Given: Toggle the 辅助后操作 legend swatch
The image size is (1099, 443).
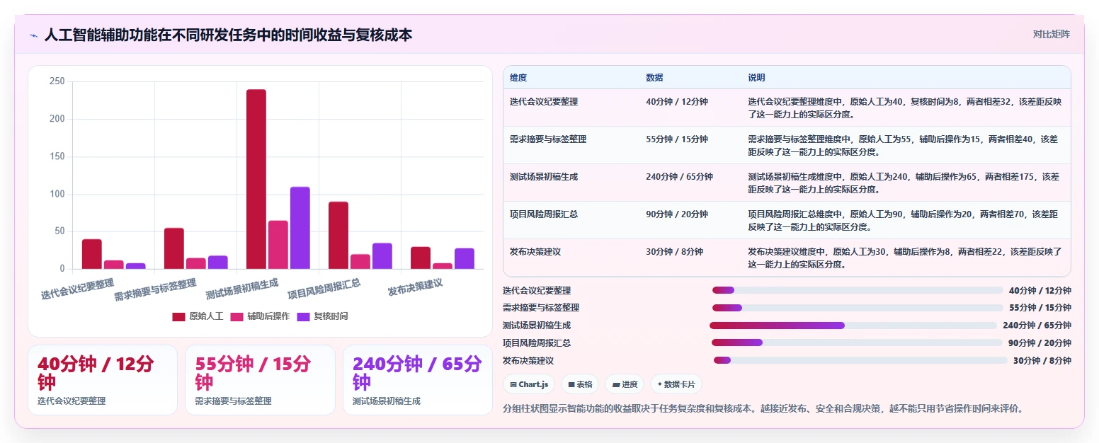Looking at the screenshot, I should [x=237, y=316].
